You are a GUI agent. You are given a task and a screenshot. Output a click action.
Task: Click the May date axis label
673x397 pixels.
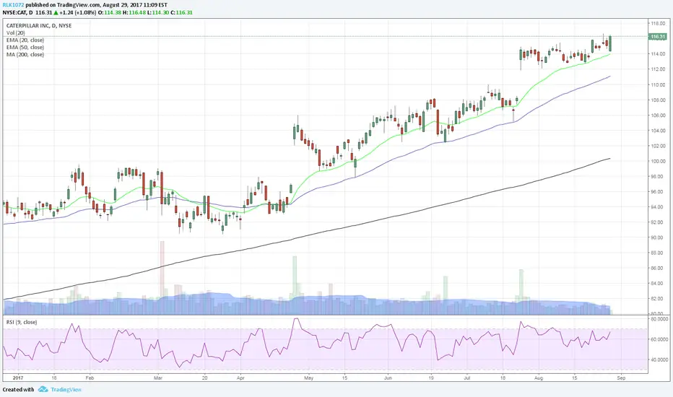[x=308, y=378]
